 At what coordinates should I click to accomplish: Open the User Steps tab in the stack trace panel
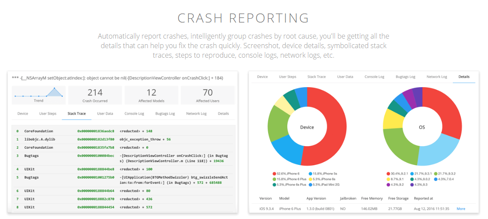(47, 114)
